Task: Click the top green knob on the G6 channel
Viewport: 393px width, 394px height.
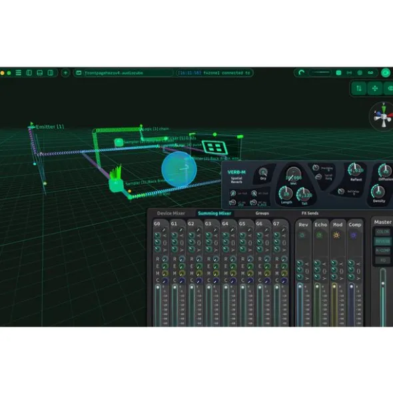Action: [259, 235]
